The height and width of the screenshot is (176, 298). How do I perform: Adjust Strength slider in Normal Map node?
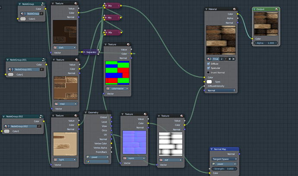(x=224, y=169)
